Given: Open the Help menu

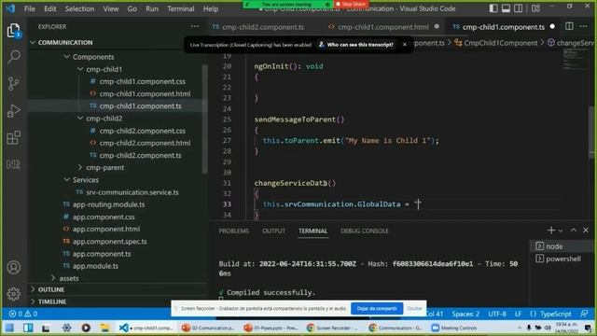Looking at the screenshot, I should (x=211, y=8).
